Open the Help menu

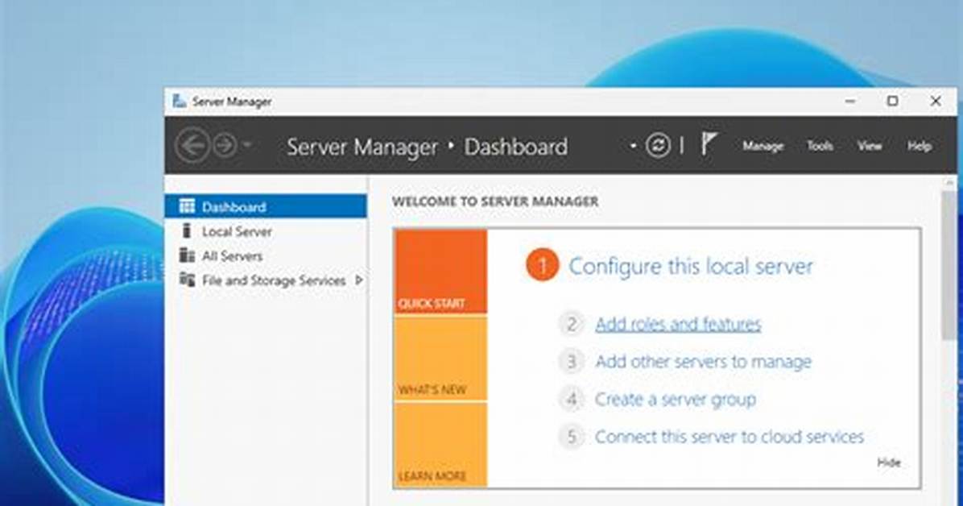pyautogui.click(x=920, y=146)
